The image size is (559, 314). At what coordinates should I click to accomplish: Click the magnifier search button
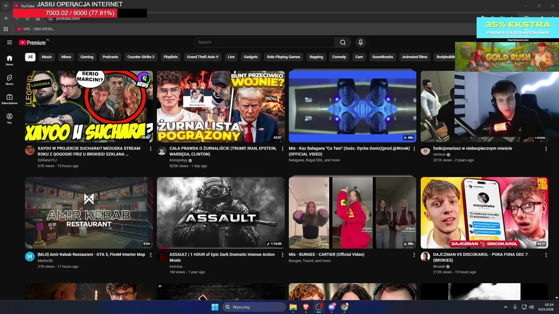[x=343, y=42]
